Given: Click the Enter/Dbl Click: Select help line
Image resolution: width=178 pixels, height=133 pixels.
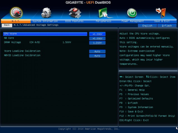Looking at the screenshot, I should point(135,81).
